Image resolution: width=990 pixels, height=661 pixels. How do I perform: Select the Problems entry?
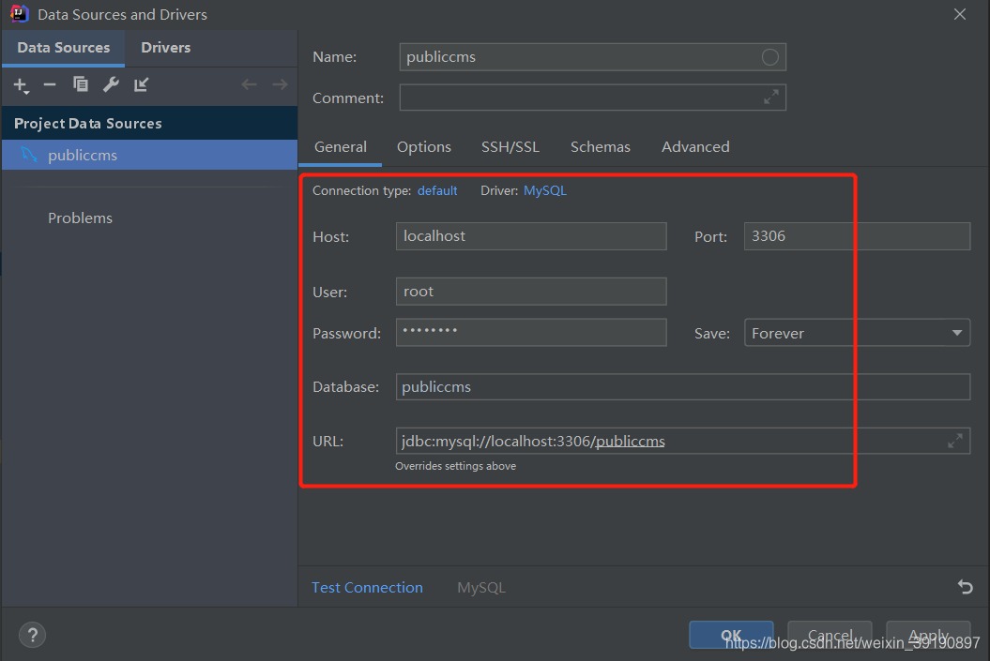(x=80, y=218)
